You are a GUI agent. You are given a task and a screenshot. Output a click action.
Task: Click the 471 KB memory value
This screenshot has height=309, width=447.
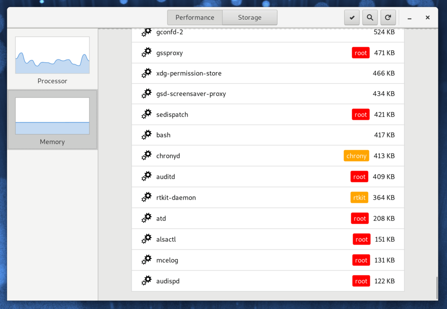coord(384,53)
